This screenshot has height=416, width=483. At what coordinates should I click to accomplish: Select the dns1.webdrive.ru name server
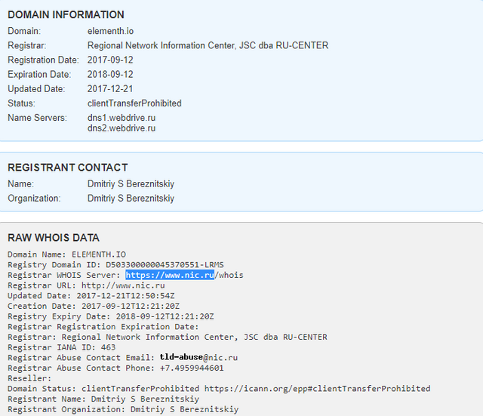122,118
